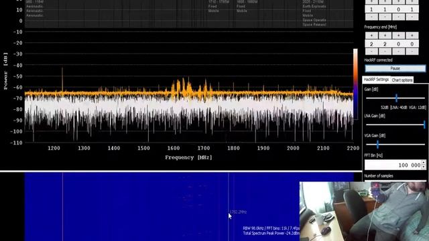Decrease Frequency end ones digit with minus
Image resolution: width=429 pixels, height=241 pixels.
[x=412, y=52]
